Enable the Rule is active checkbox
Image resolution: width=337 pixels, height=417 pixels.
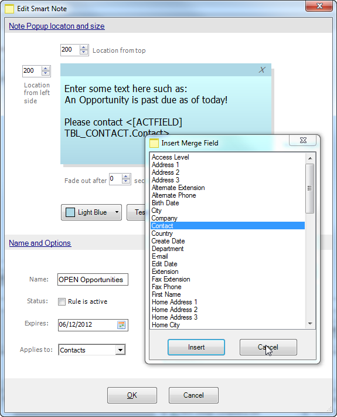point(62,301)
